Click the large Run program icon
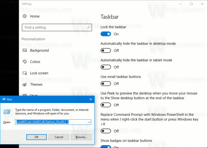Viewport: 208px width, 148px height. (x=7, y=112)
